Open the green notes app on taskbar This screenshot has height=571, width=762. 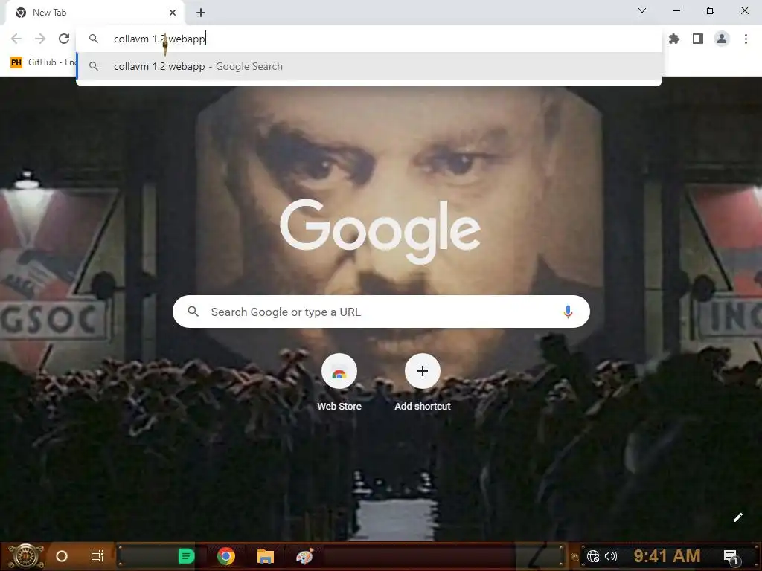point(186,556)
